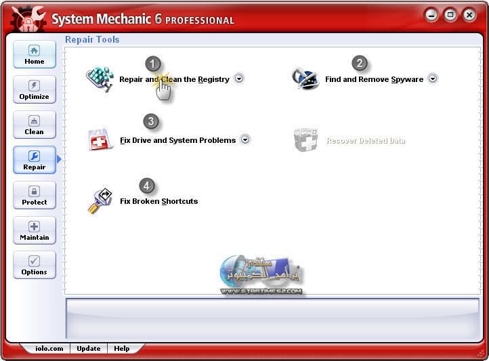Viewport: 489px width, 361px height.
Task: Open the Home section in sidebar
Action: (35, 54)
